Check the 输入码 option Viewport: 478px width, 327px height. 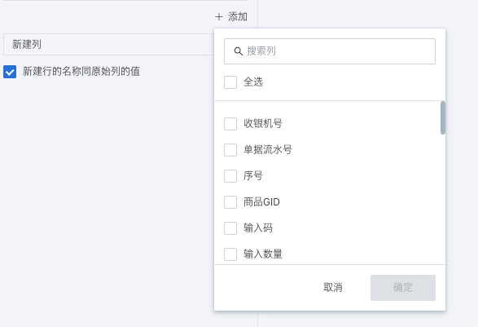(x=230, y=228)
